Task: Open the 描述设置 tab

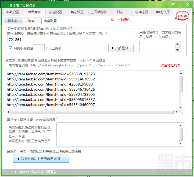Action: (56, 12)
